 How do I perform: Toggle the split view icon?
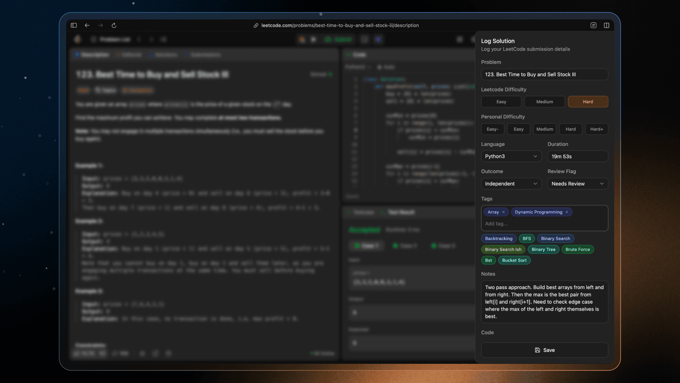[607, 25]
